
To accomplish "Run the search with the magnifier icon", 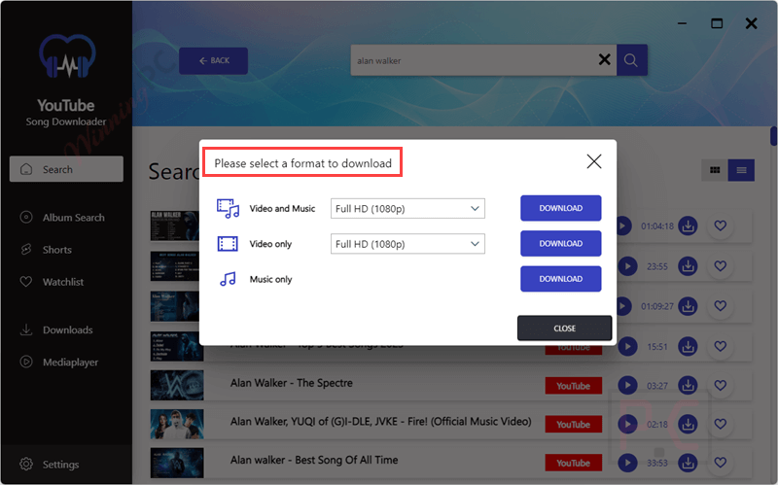I will 631,60.
